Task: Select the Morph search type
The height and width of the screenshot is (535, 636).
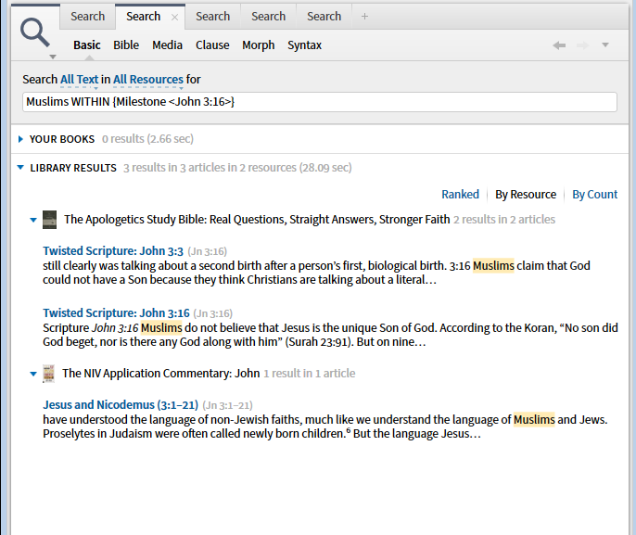Action: coord(259,45)
